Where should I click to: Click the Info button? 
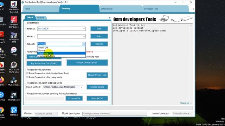[x=99, y=36]
